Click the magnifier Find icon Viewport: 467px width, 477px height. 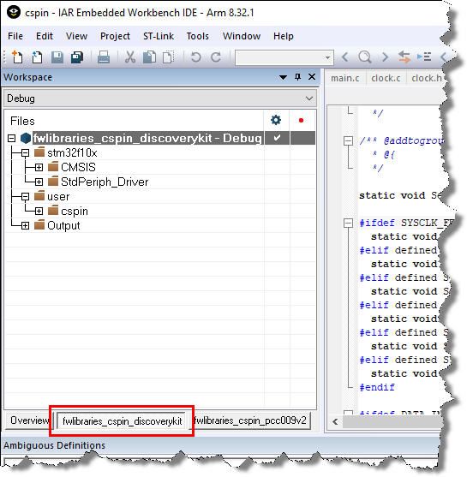tap(365, 57)
